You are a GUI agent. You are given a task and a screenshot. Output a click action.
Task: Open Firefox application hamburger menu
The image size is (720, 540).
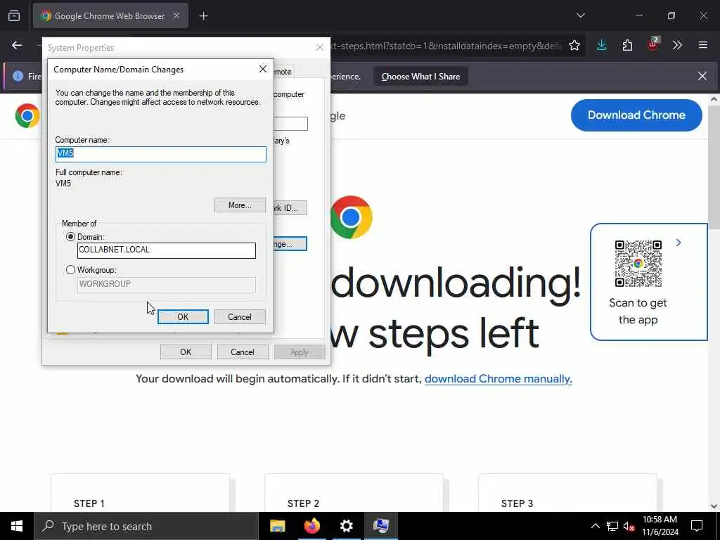point(703,45)
